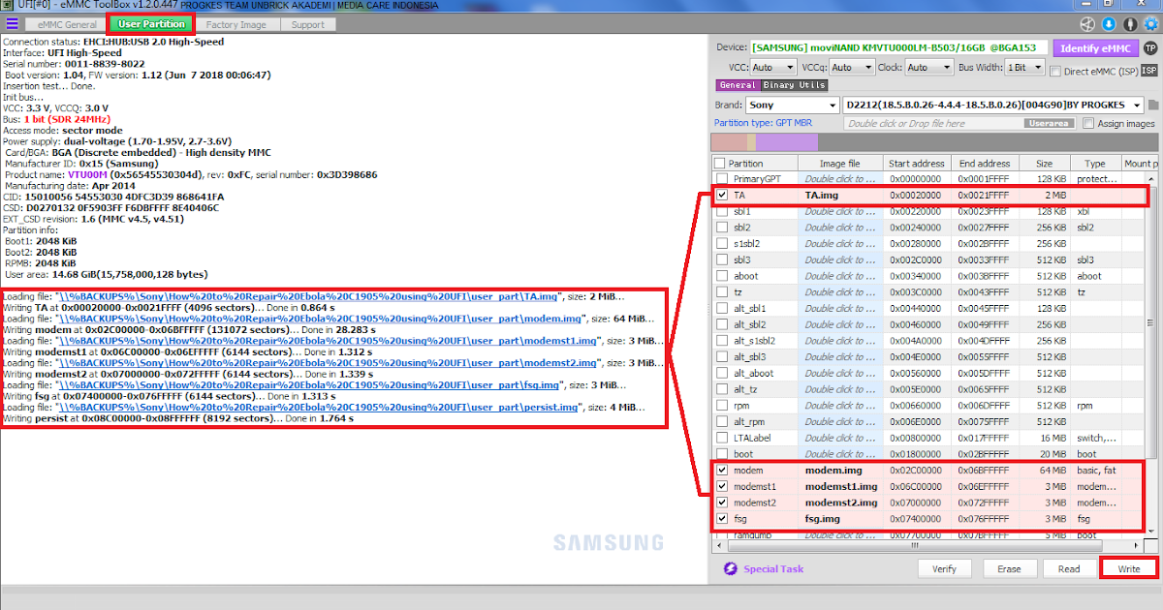Screen dimensions: 1163x610
Task: Open the TA.img file path link in log
Action: click(306, 296)
